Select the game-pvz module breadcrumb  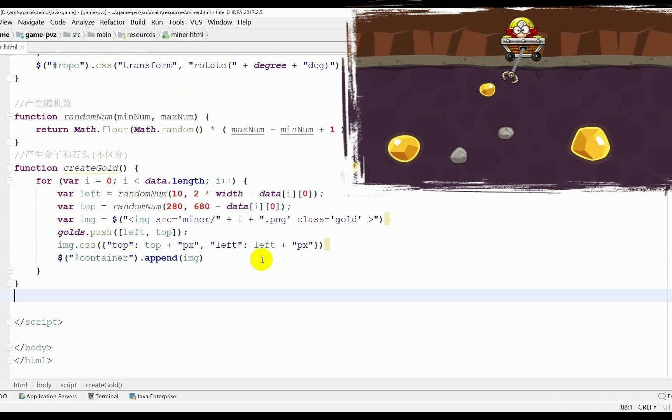pos(37,35)
